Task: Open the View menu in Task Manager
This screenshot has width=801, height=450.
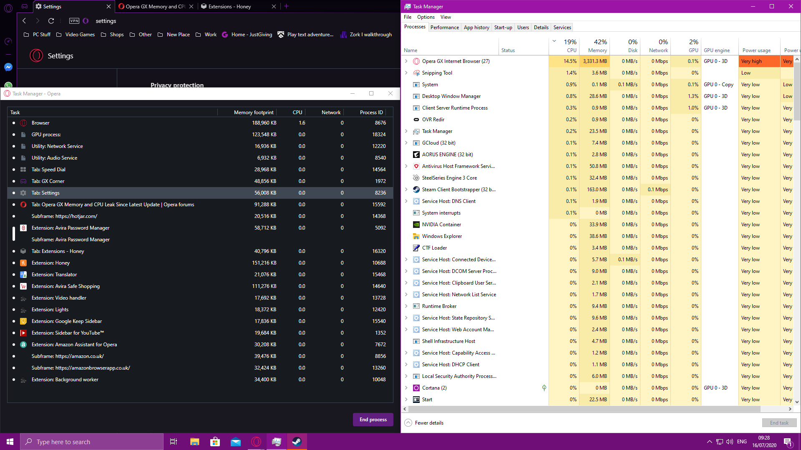Action: tap(446, 17)
